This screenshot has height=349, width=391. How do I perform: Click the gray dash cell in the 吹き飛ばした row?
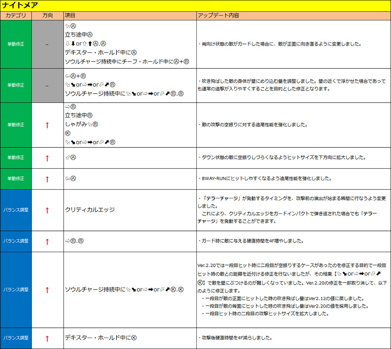pos(47,86)
